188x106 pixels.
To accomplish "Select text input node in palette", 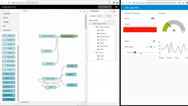I will (9, 57).
